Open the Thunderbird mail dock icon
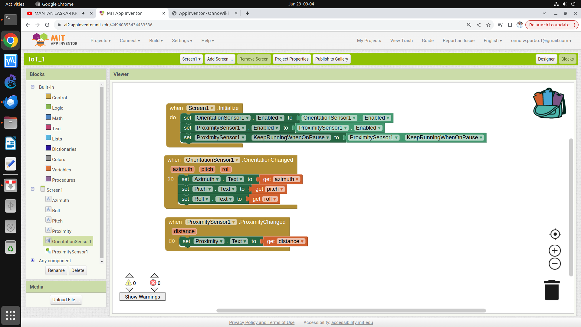Viewport: 581px width, 327px height. (x=11, y=102)
